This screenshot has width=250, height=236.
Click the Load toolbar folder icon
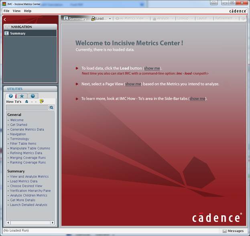pos(93,18)
